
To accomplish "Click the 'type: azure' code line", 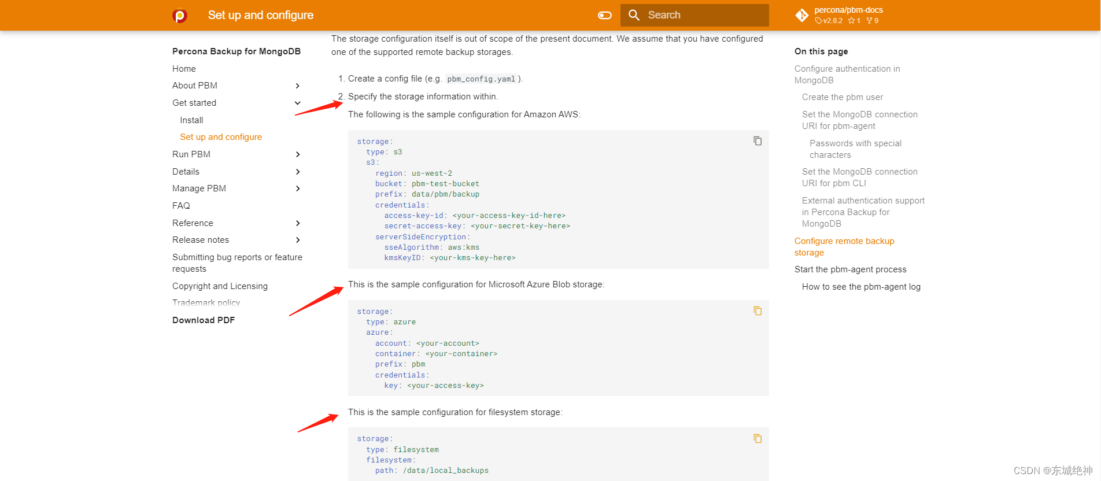I will [x=391, y=322].
